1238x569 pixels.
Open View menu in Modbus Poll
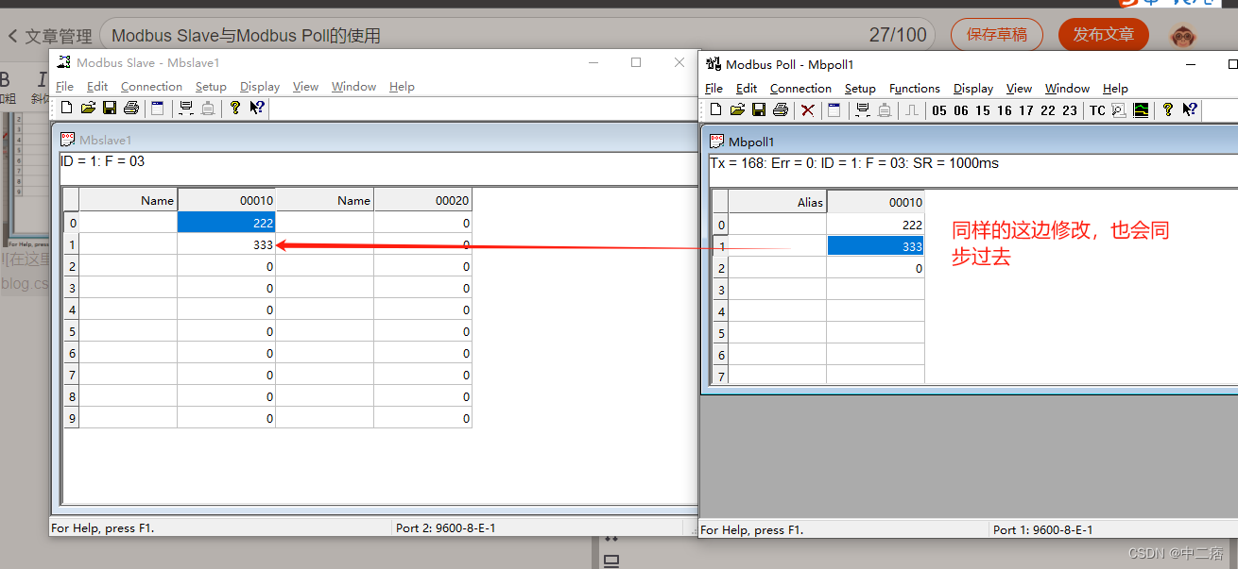(1019, 88)
